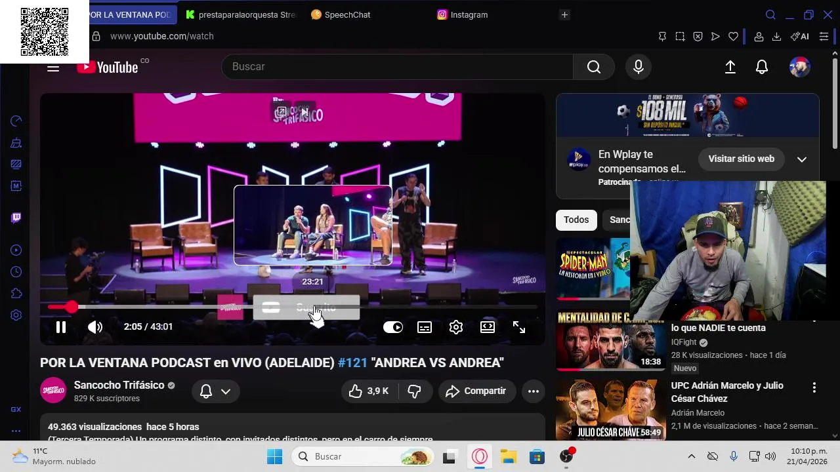Open the YouTube hamburger guide menu

[53, 67]
